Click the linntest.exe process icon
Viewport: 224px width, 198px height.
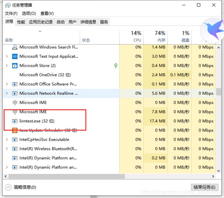click(15, 121)
